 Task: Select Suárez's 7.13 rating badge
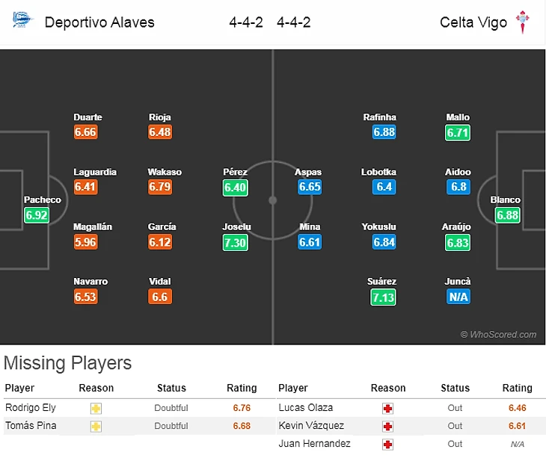pos(381,297)
